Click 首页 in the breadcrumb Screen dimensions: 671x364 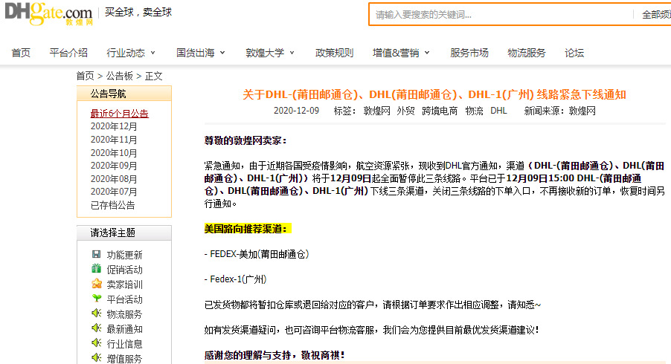85,76
